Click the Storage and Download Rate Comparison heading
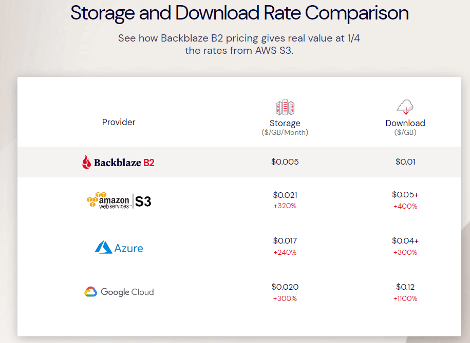Viewport: 470px width, 343px height. click(x=239, y=13)
